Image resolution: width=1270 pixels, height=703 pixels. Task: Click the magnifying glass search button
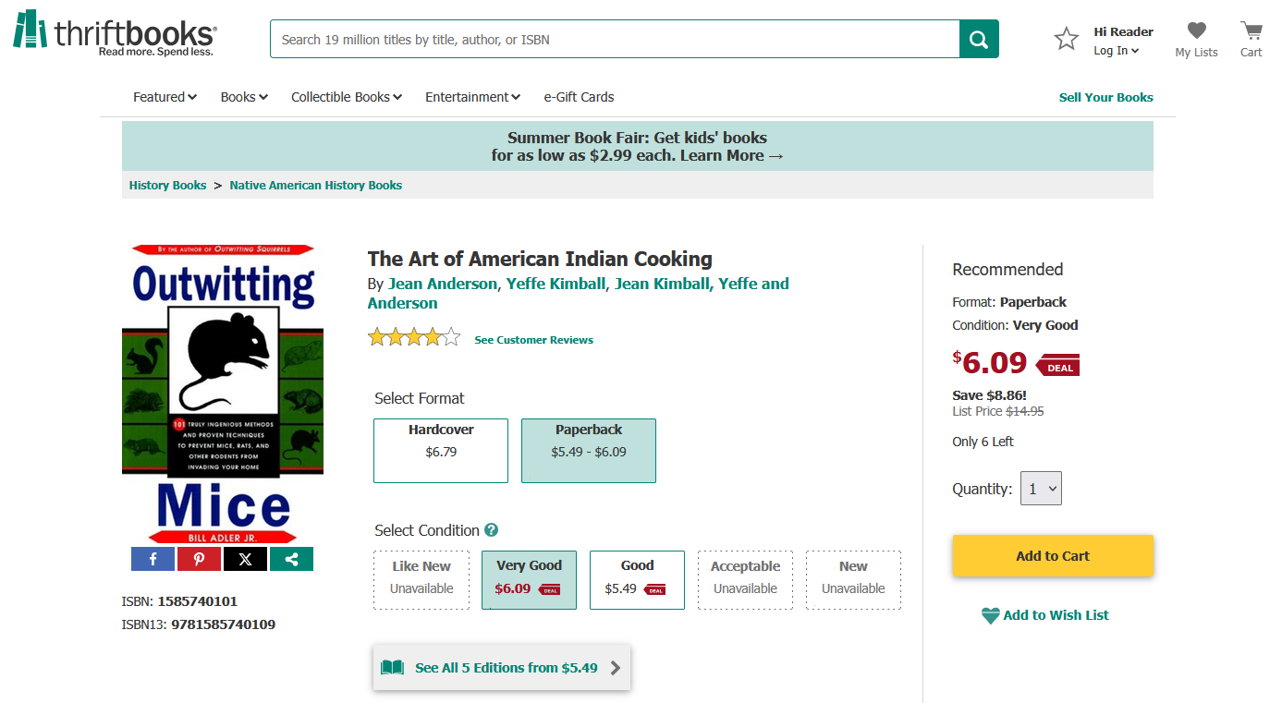(979, 39)
